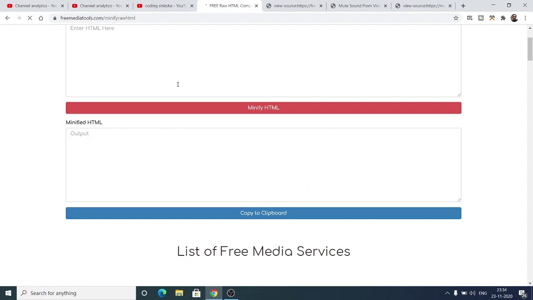Open the Chrome profile avatar

(x=514, y=18)
